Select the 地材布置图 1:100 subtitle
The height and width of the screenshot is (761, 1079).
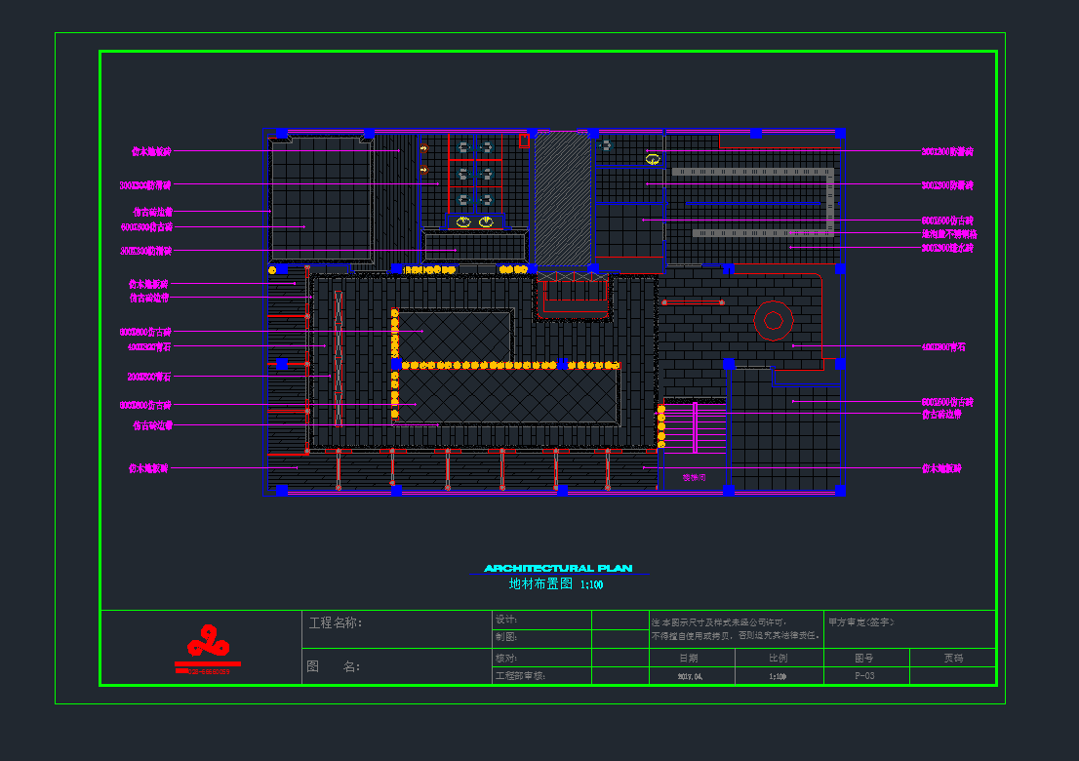(x=556, y=584)
